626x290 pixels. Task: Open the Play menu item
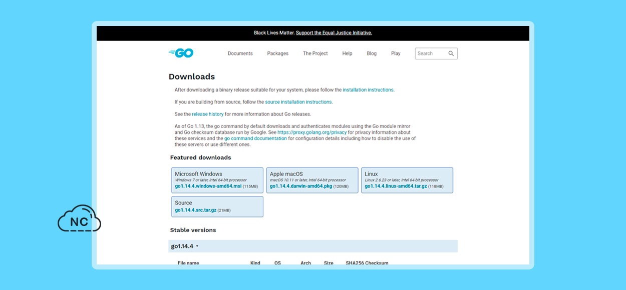tap(396, 53)
